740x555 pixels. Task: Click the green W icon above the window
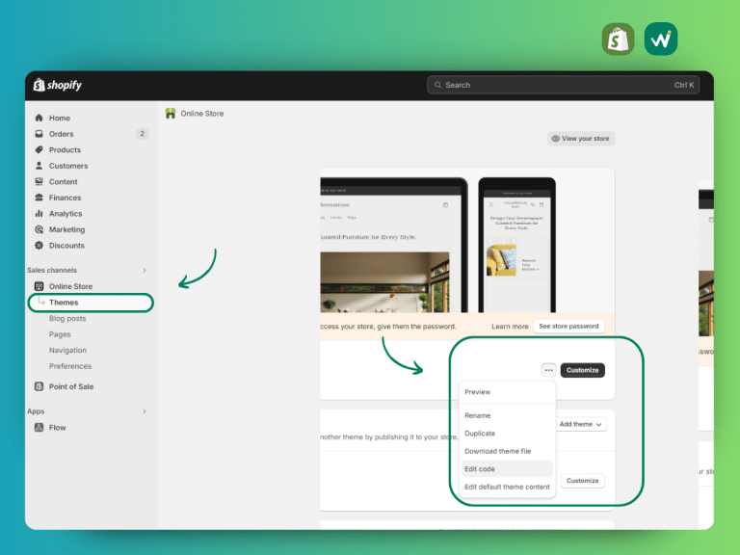(x=661, y=40)
